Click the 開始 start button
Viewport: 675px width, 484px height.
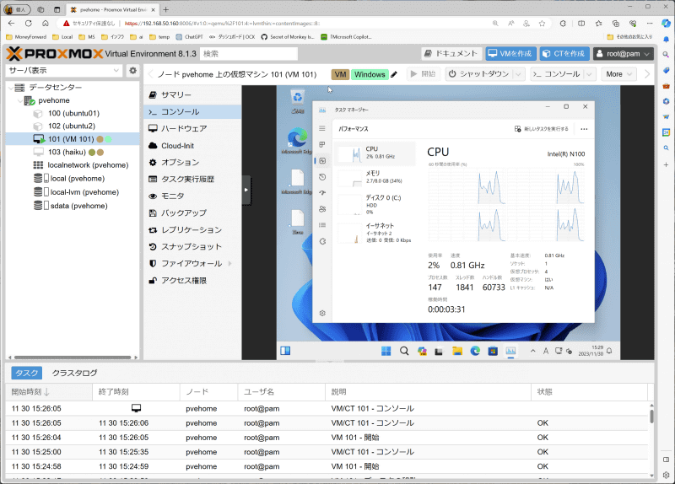click(424, 74)
